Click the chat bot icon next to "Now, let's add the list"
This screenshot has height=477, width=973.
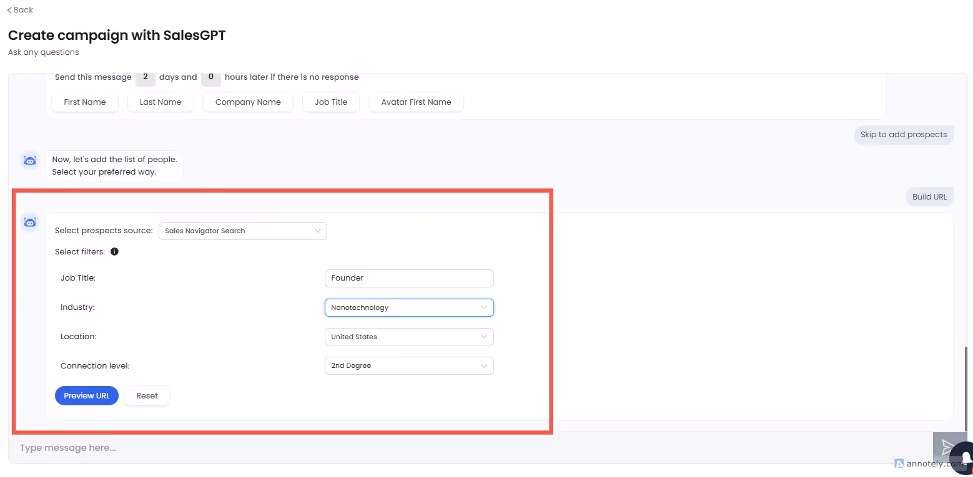(x=29, y=160)
